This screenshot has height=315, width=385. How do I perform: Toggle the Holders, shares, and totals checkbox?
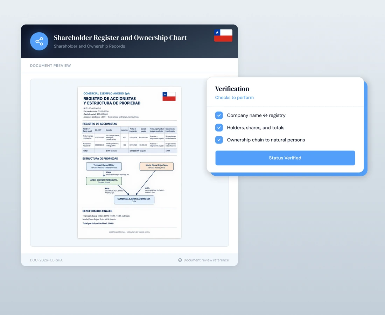(x=219, y=128)
